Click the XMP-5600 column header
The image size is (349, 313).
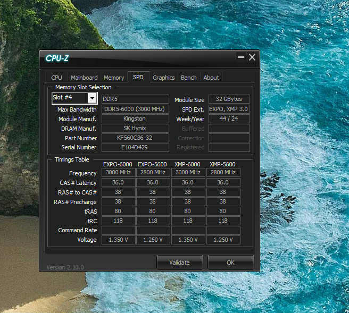pos(222,164)
